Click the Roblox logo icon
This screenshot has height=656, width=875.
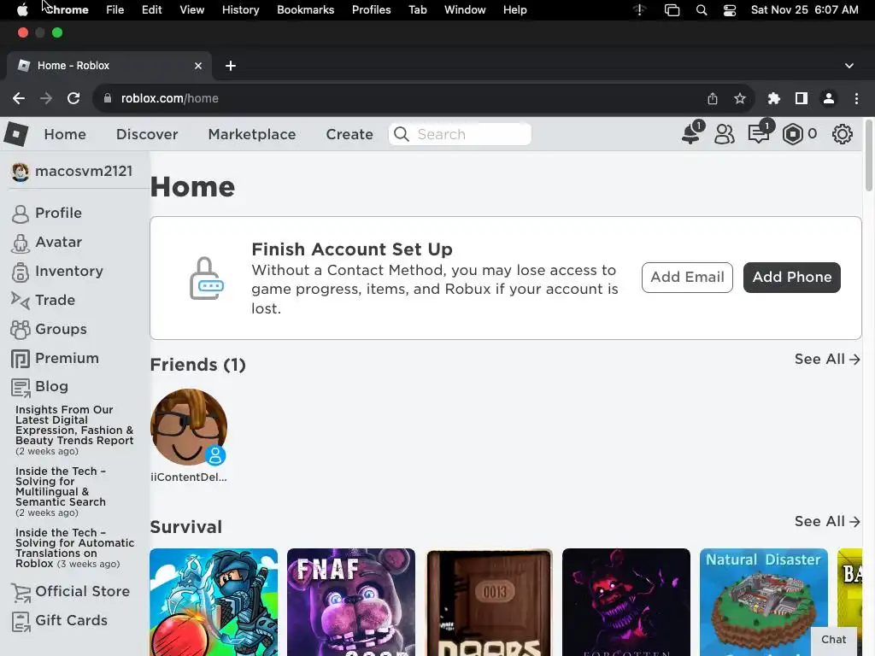click(16, 134)
